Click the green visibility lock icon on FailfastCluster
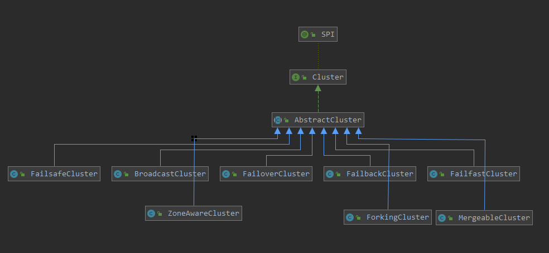This screenshot has height=253, width=549. tap(442, 175)
